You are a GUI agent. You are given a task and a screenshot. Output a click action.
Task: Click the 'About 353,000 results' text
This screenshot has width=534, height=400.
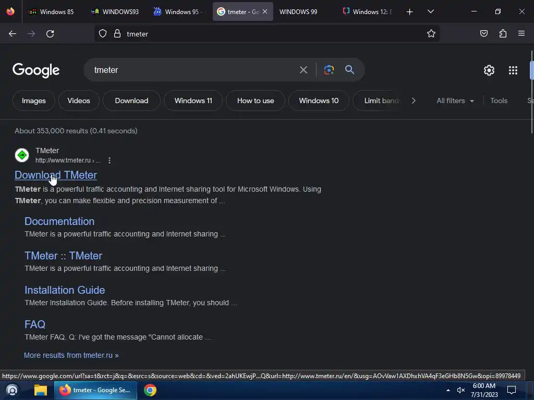pyautogui.click(x=76, y=131)
